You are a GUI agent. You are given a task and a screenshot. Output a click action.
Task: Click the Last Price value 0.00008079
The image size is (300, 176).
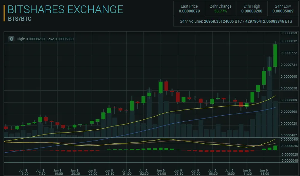(189, 11)
